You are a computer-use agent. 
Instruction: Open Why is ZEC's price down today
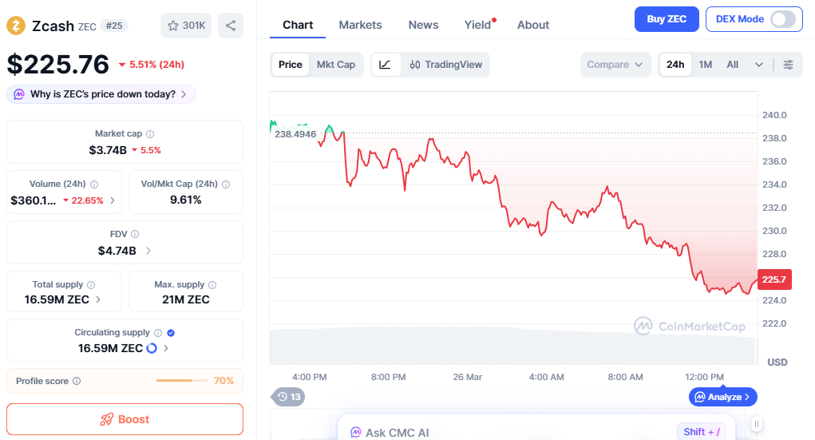pyautogui.click(x=101, y=94)
